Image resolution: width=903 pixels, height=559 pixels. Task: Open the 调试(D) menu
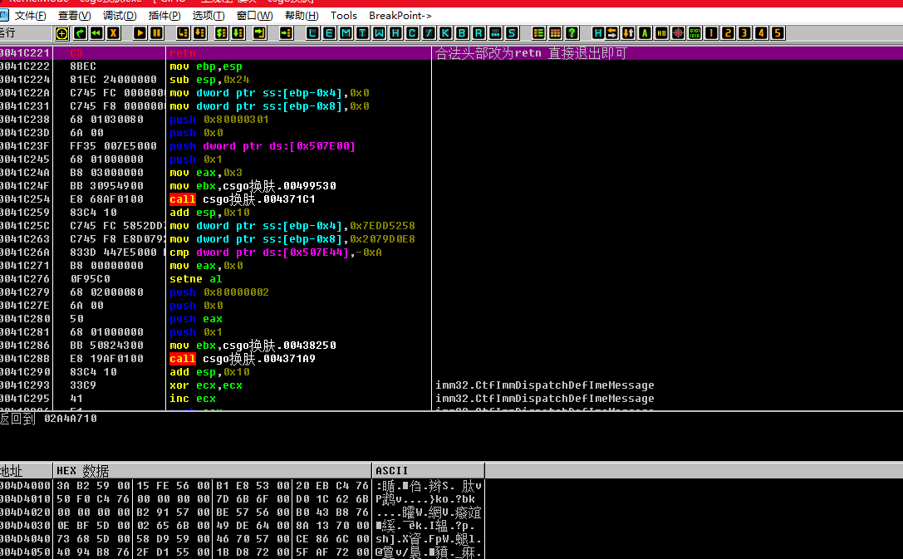(x=120, y=16)
